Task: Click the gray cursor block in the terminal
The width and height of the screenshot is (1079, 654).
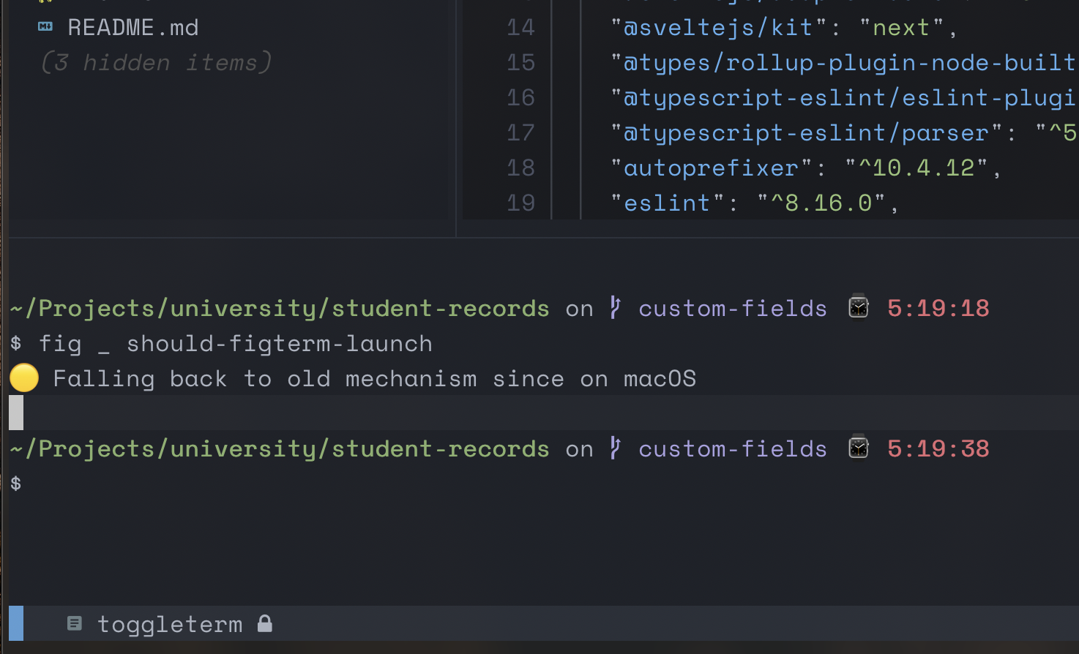Action: click(15, 412)
